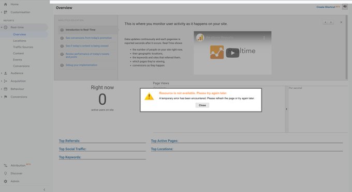This screenshot has height=192, width=352.
Task: Close the education panel with X
Action: pyautogui.click(x=341, y=22)
